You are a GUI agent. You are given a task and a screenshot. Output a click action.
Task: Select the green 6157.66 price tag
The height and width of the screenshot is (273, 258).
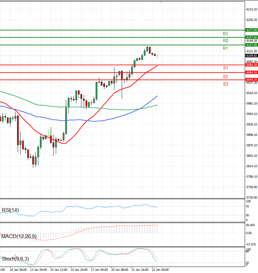(252, 37)
